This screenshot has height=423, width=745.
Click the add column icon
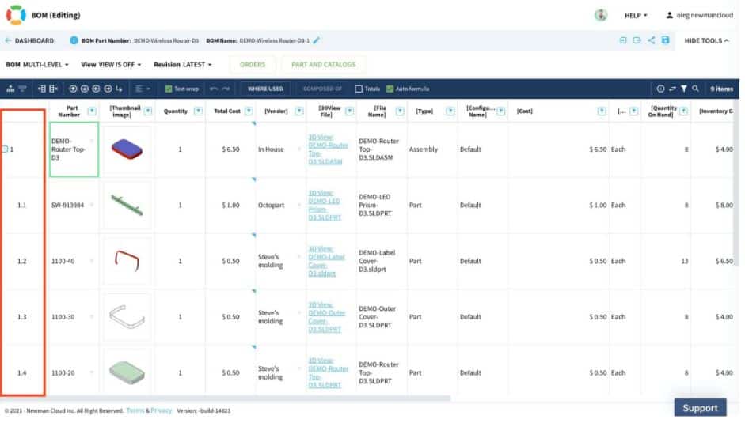[x=42, y=89]
